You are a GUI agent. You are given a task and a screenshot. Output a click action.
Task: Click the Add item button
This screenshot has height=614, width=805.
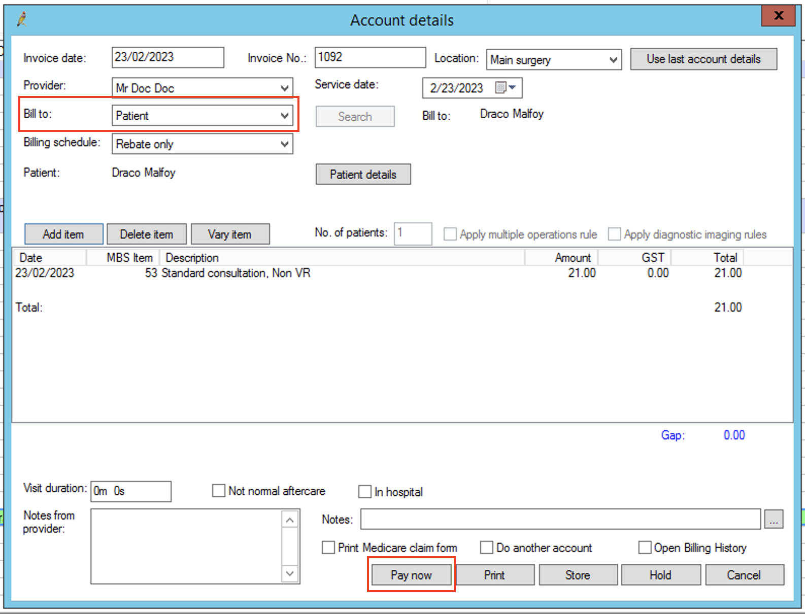point(63,234)
